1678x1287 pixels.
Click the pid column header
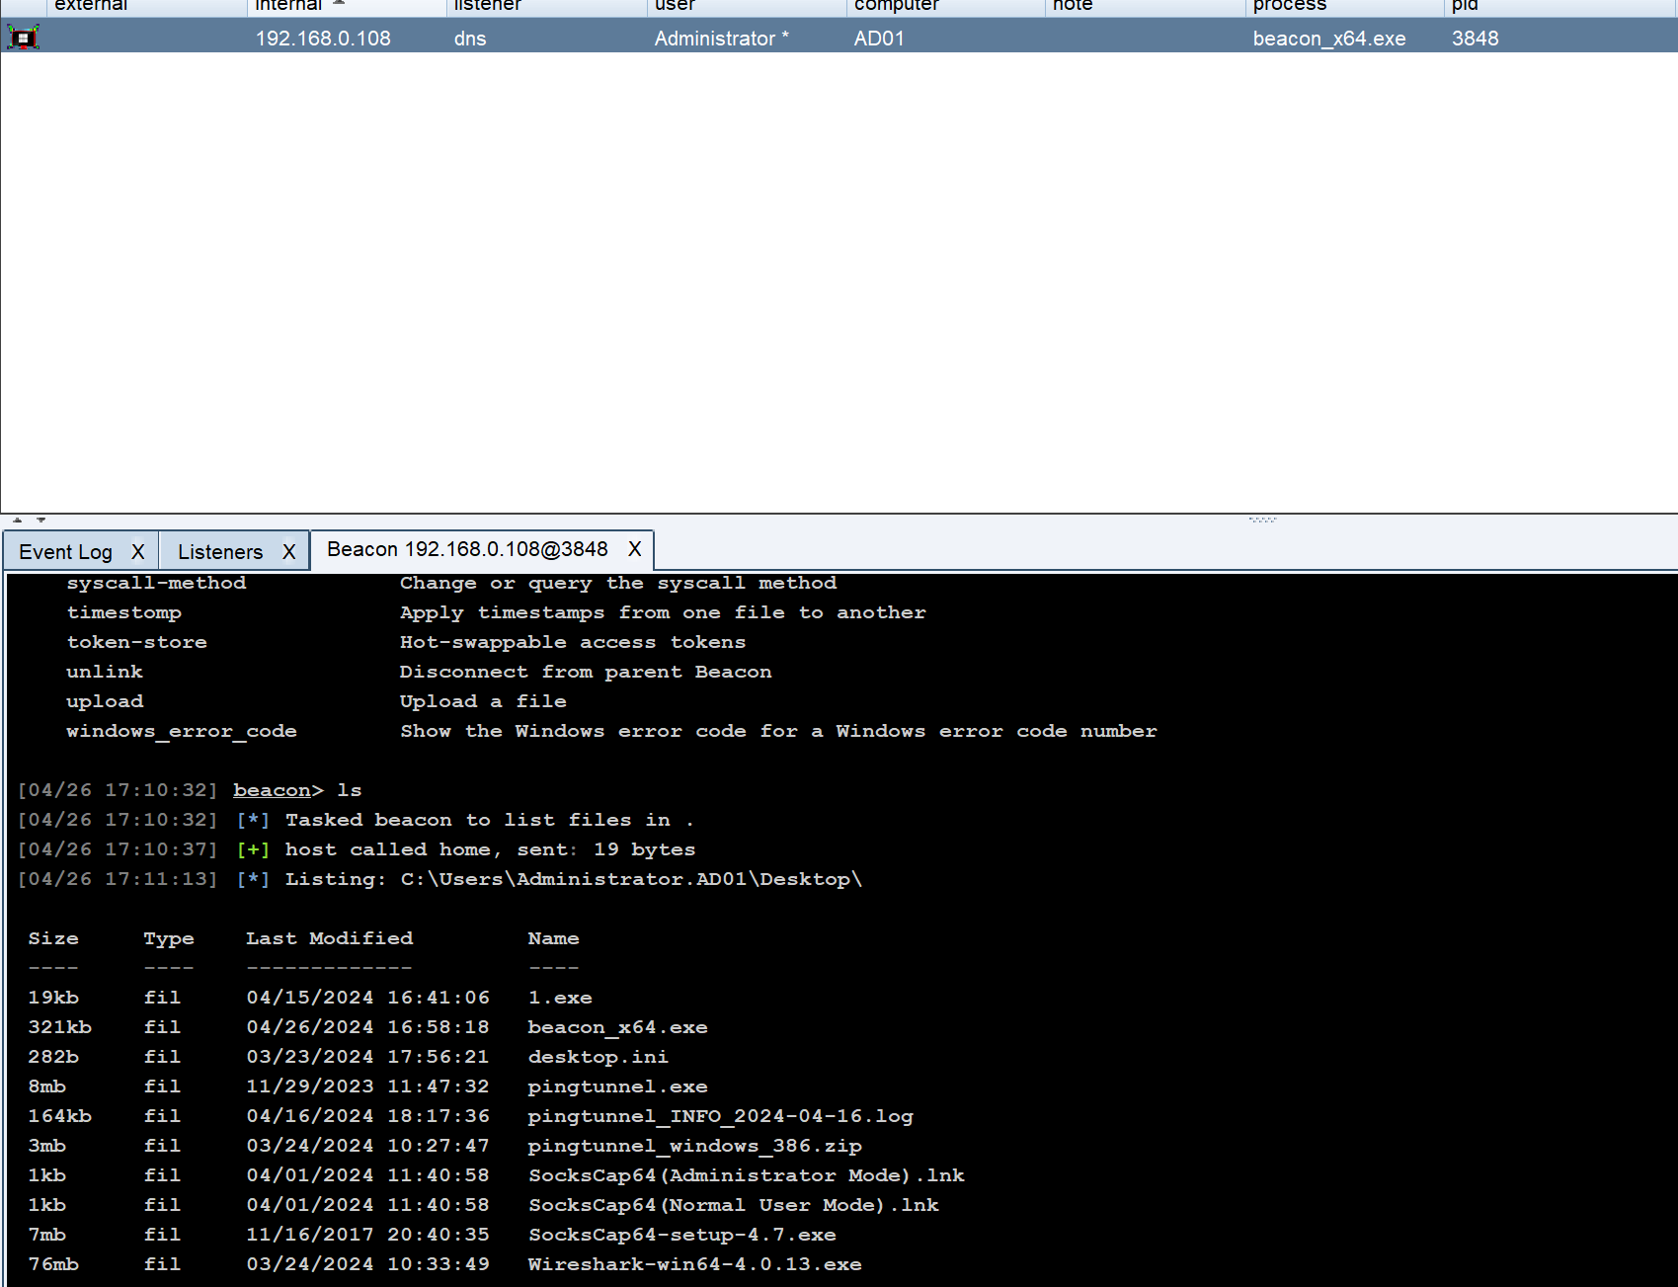tap(1465, 6)
